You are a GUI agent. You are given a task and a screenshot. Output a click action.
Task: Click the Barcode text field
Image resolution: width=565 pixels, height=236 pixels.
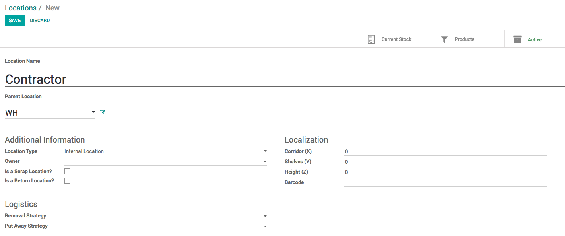point(445,182)
